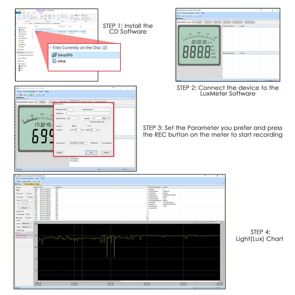Select the FC unit radio button in Set Parameters

pos(88,126)
